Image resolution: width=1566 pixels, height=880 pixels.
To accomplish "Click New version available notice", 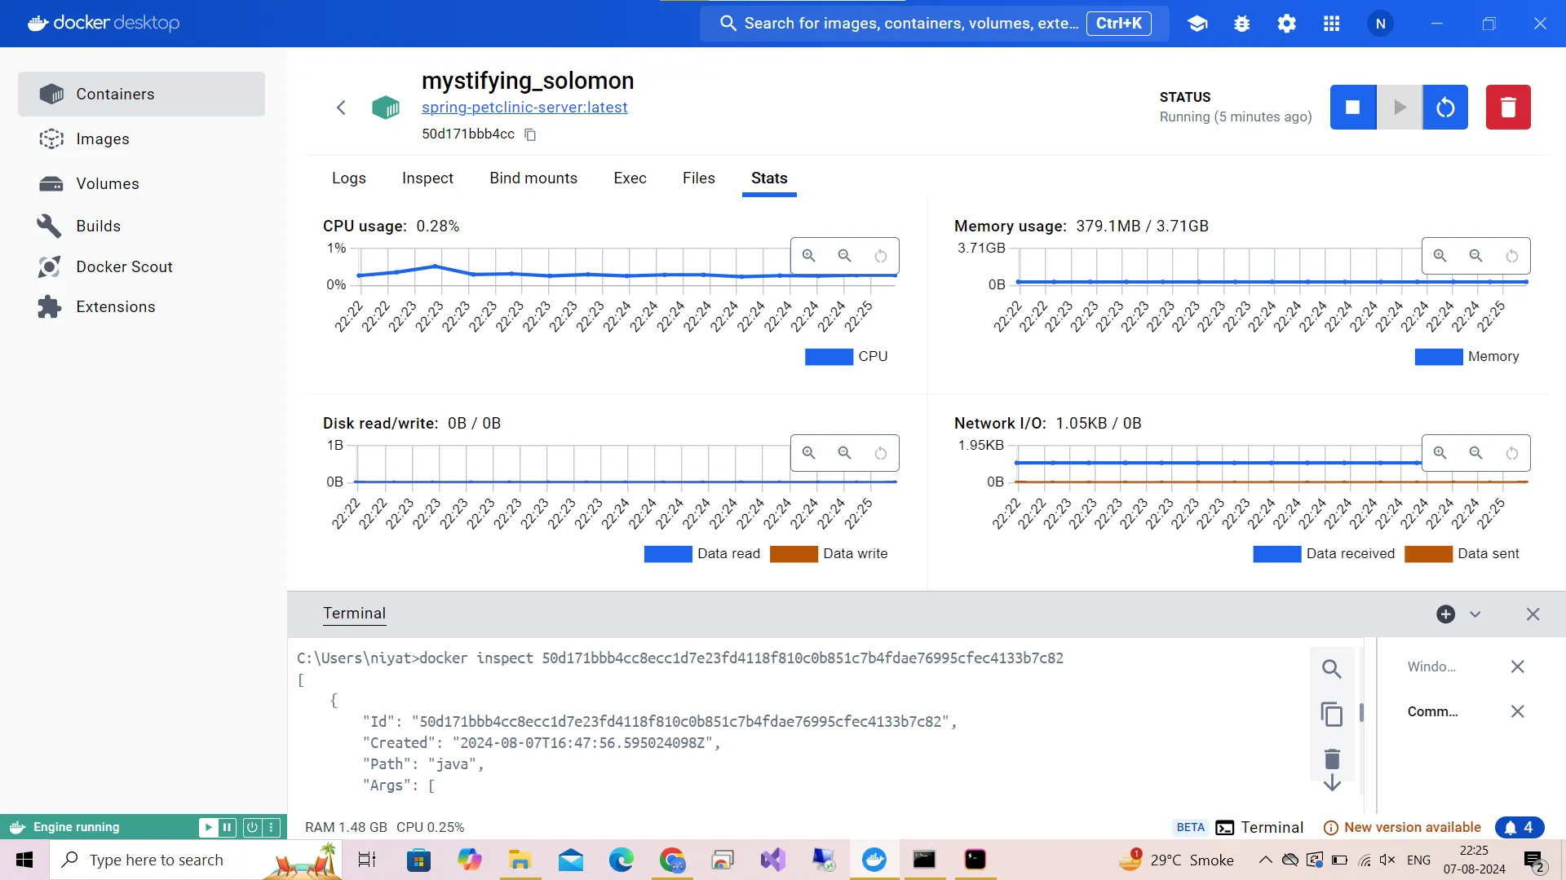I will pyautogui.click(x=1411, y=827).
